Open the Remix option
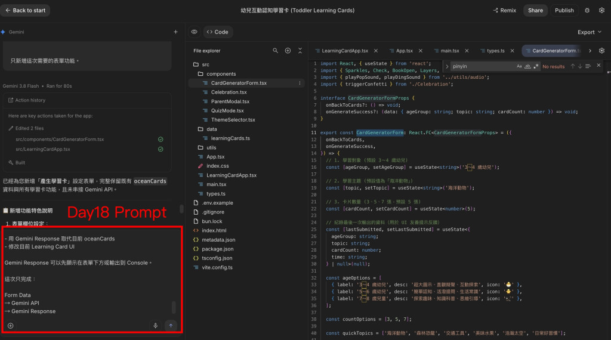Image resolution: width=611 pixels, height=340 pixels. (505, 11)
